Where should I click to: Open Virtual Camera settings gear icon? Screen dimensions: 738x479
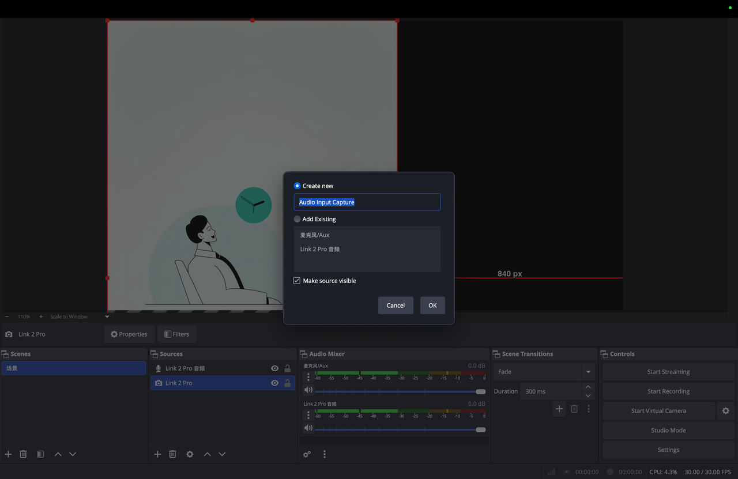tap(725, 411)
